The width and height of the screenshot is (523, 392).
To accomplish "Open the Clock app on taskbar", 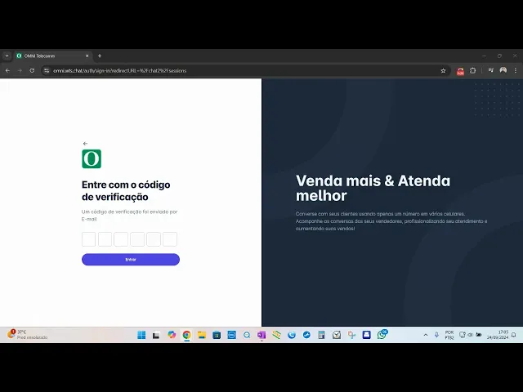I will [x=337, y=335].
